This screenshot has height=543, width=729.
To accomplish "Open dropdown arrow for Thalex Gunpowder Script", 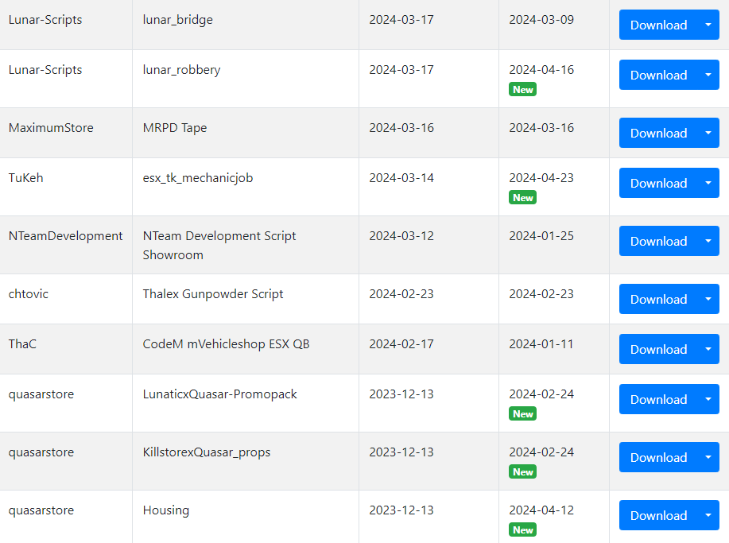I will 708,300.
